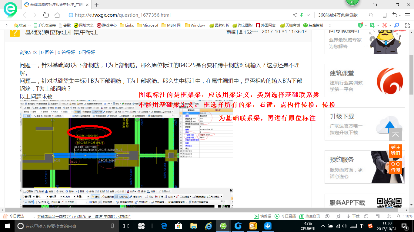Open Window bookmark folder

point(195,25)
